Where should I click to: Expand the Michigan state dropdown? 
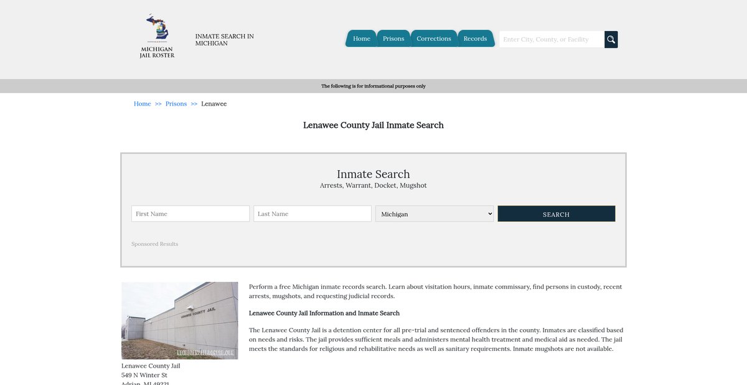coord(435,214)
